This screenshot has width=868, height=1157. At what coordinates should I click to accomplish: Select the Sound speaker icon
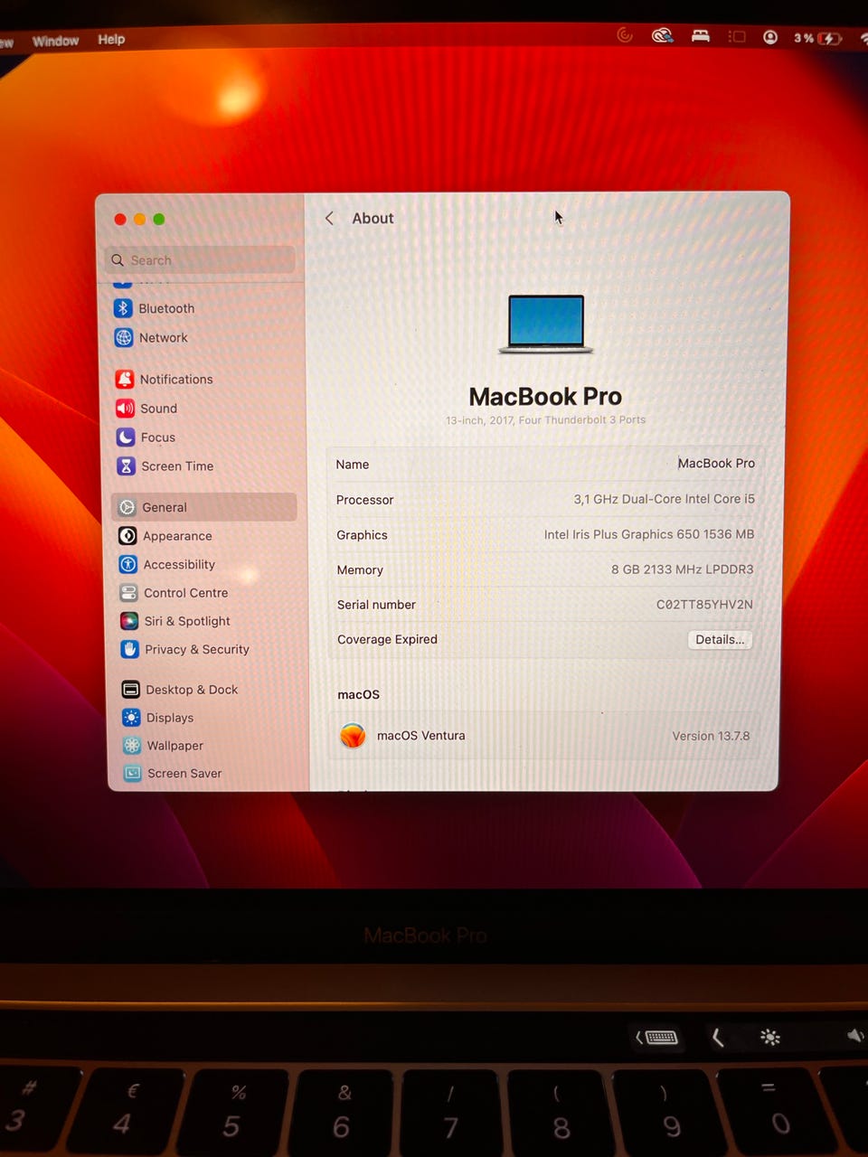pos(125,409)
